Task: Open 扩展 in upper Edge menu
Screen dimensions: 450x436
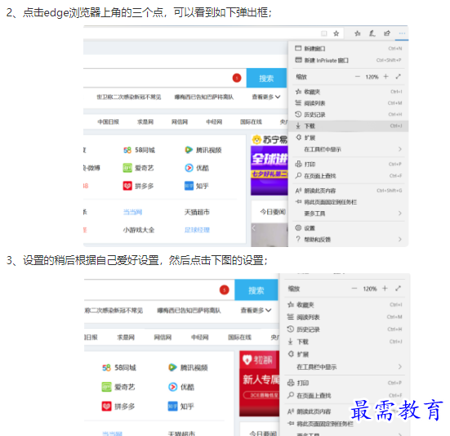Action: pyautogui.click(x=349, y=137)
